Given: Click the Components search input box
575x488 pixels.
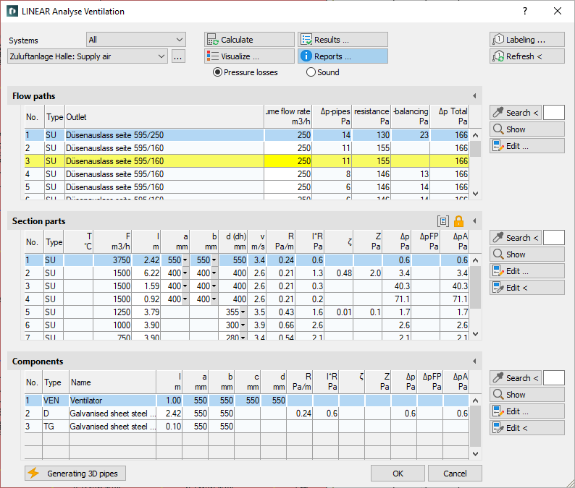Looking at the screenshot, I should [x=553, y=378].
